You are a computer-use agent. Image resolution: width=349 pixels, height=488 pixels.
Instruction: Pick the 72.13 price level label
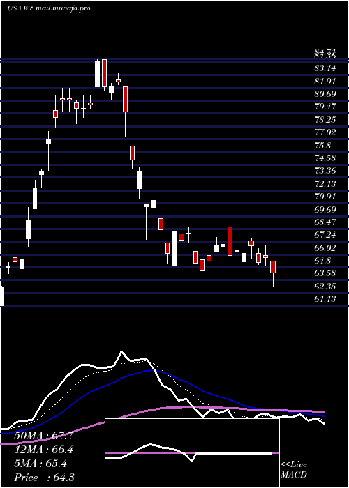[x=325, y=184]
